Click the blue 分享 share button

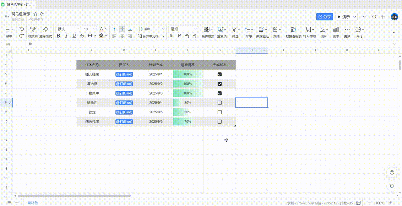tap(324, 17)
